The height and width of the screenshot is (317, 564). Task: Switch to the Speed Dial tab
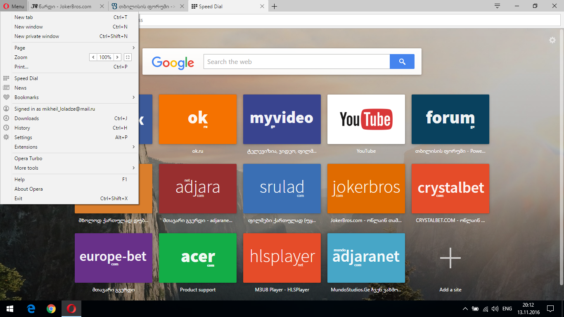click(x=228, y=7)
